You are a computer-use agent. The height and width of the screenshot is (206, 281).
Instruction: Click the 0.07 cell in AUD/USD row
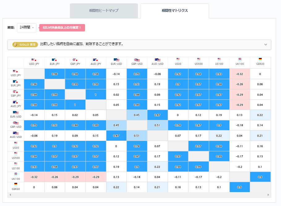click(x=178, y=136)
